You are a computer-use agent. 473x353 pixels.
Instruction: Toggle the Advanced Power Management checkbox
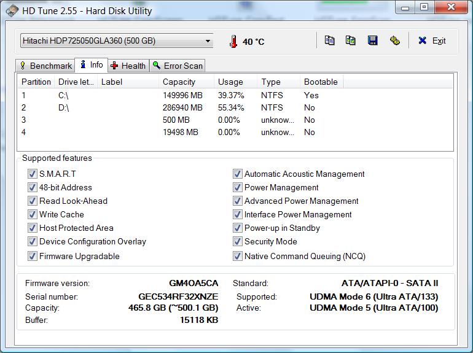(237, 201)
